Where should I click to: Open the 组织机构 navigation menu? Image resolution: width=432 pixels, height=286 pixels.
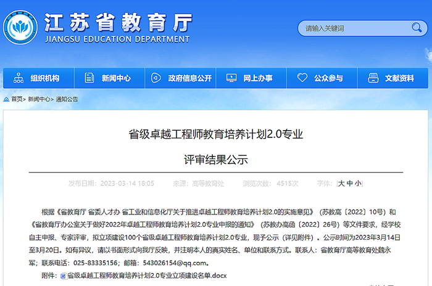click(44, 78)
